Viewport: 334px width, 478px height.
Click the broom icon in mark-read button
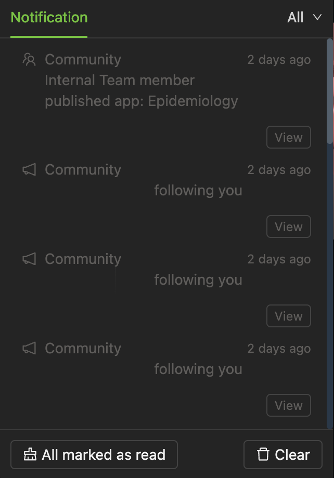pos(31,455)
